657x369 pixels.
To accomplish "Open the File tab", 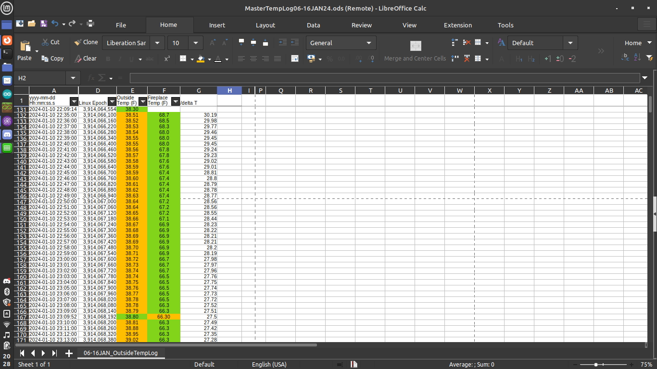I will [x=121, y=25].
